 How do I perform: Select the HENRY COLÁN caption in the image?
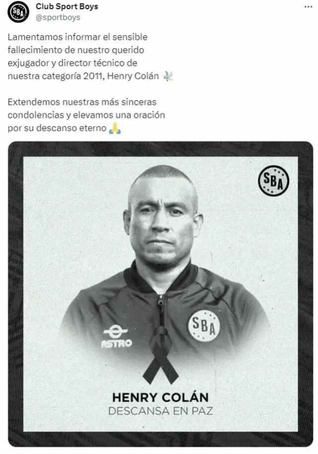[x=160, y=397]
